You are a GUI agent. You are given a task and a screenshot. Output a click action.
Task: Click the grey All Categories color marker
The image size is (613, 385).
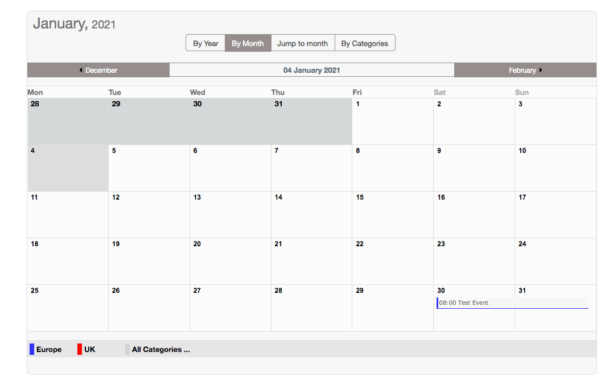(127, 349)
